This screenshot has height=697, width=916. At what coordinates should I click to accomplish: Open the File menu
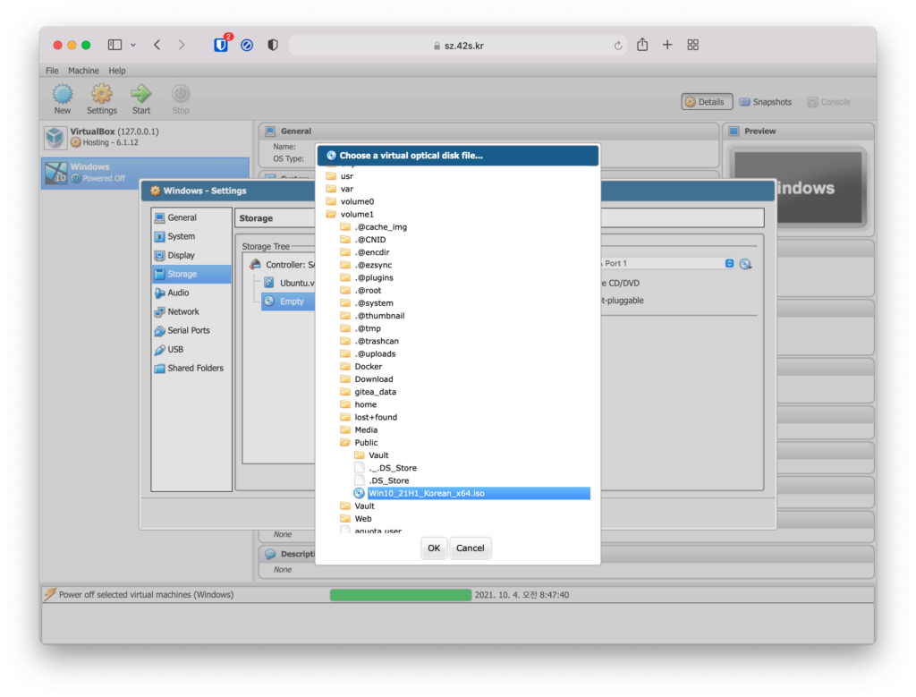(52, 71)
